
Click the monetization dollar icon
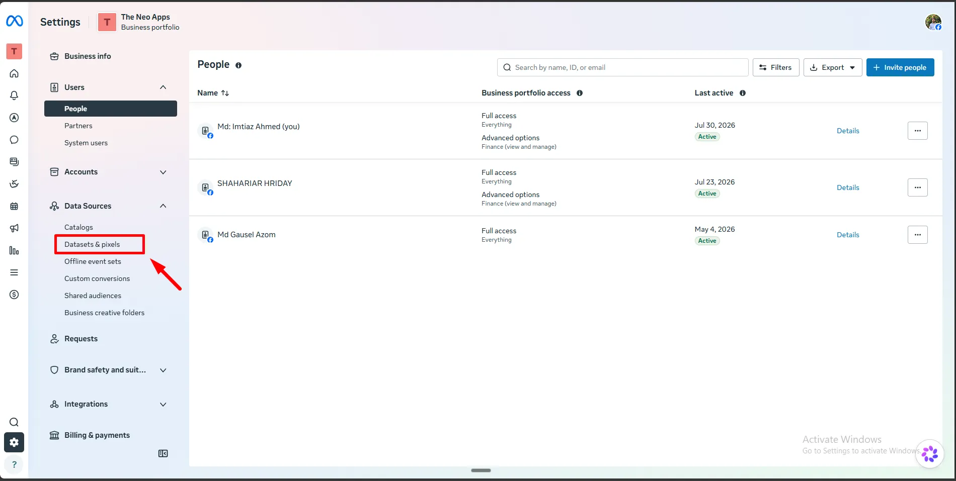[x=14, y=295]
